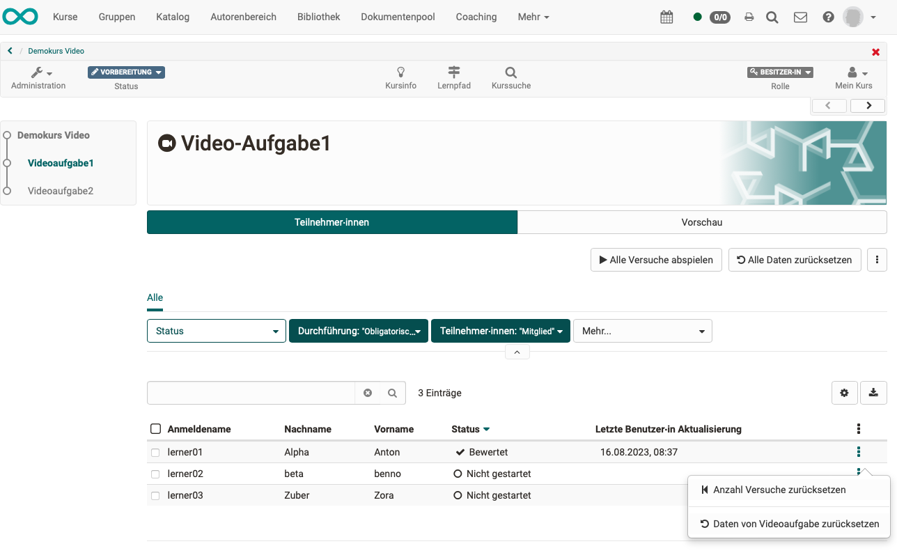The width and height of the screenshot is (897, 553).
Task: Open Kursinfo via lightbulb icon
Action: (x=400, y=77)
